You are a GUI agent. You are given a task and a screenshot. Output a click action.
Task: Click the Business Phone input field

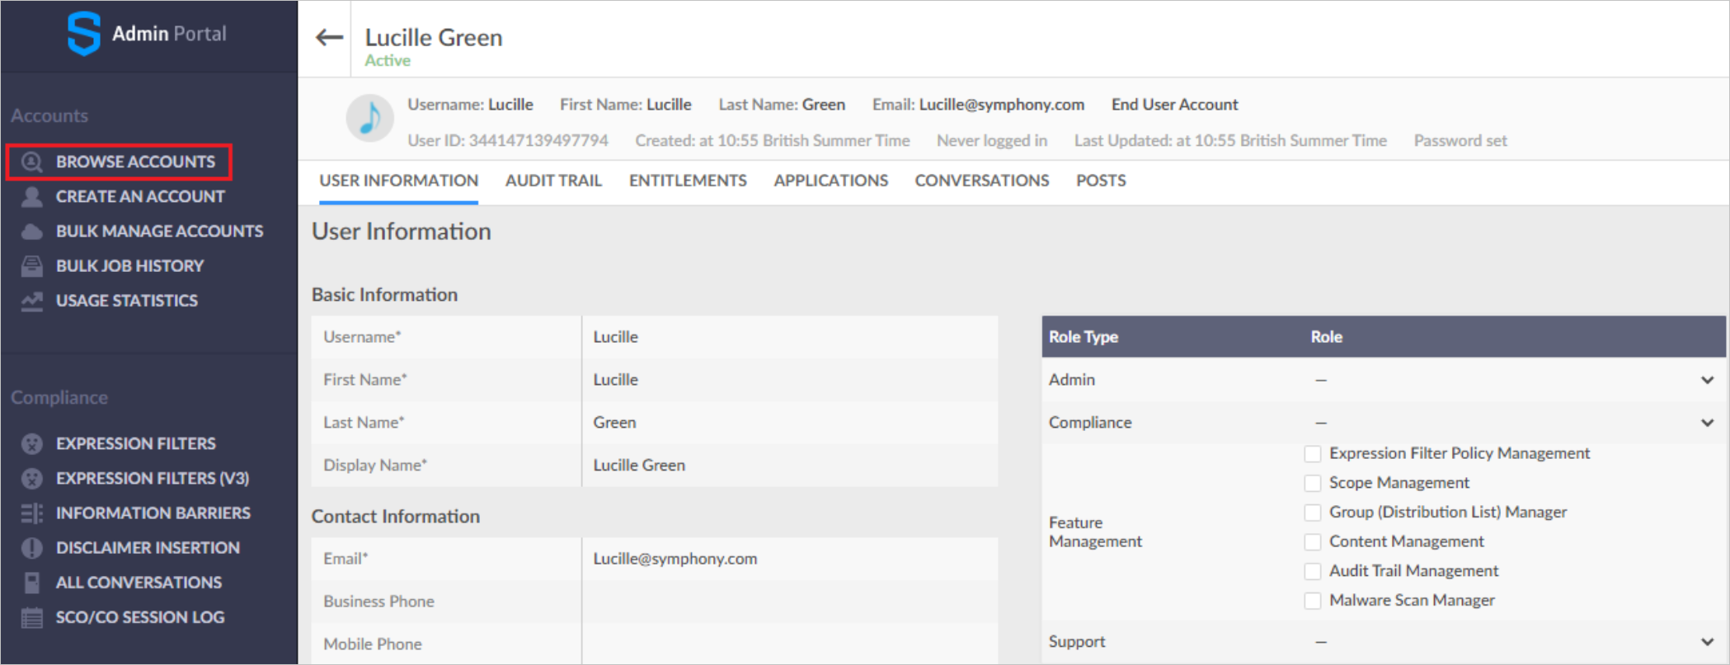pos(789,602)
